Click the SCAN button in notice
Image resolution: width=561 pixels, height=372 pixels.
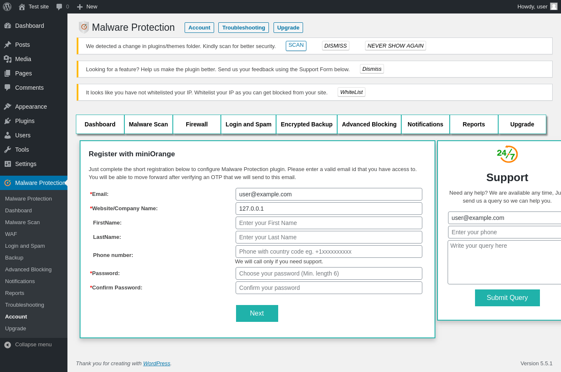coord(296,45)
